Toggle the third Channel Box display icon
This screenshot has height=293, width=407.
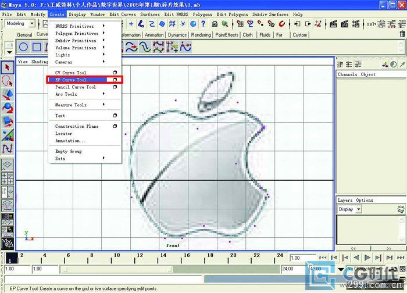click(x=358, y=65)
